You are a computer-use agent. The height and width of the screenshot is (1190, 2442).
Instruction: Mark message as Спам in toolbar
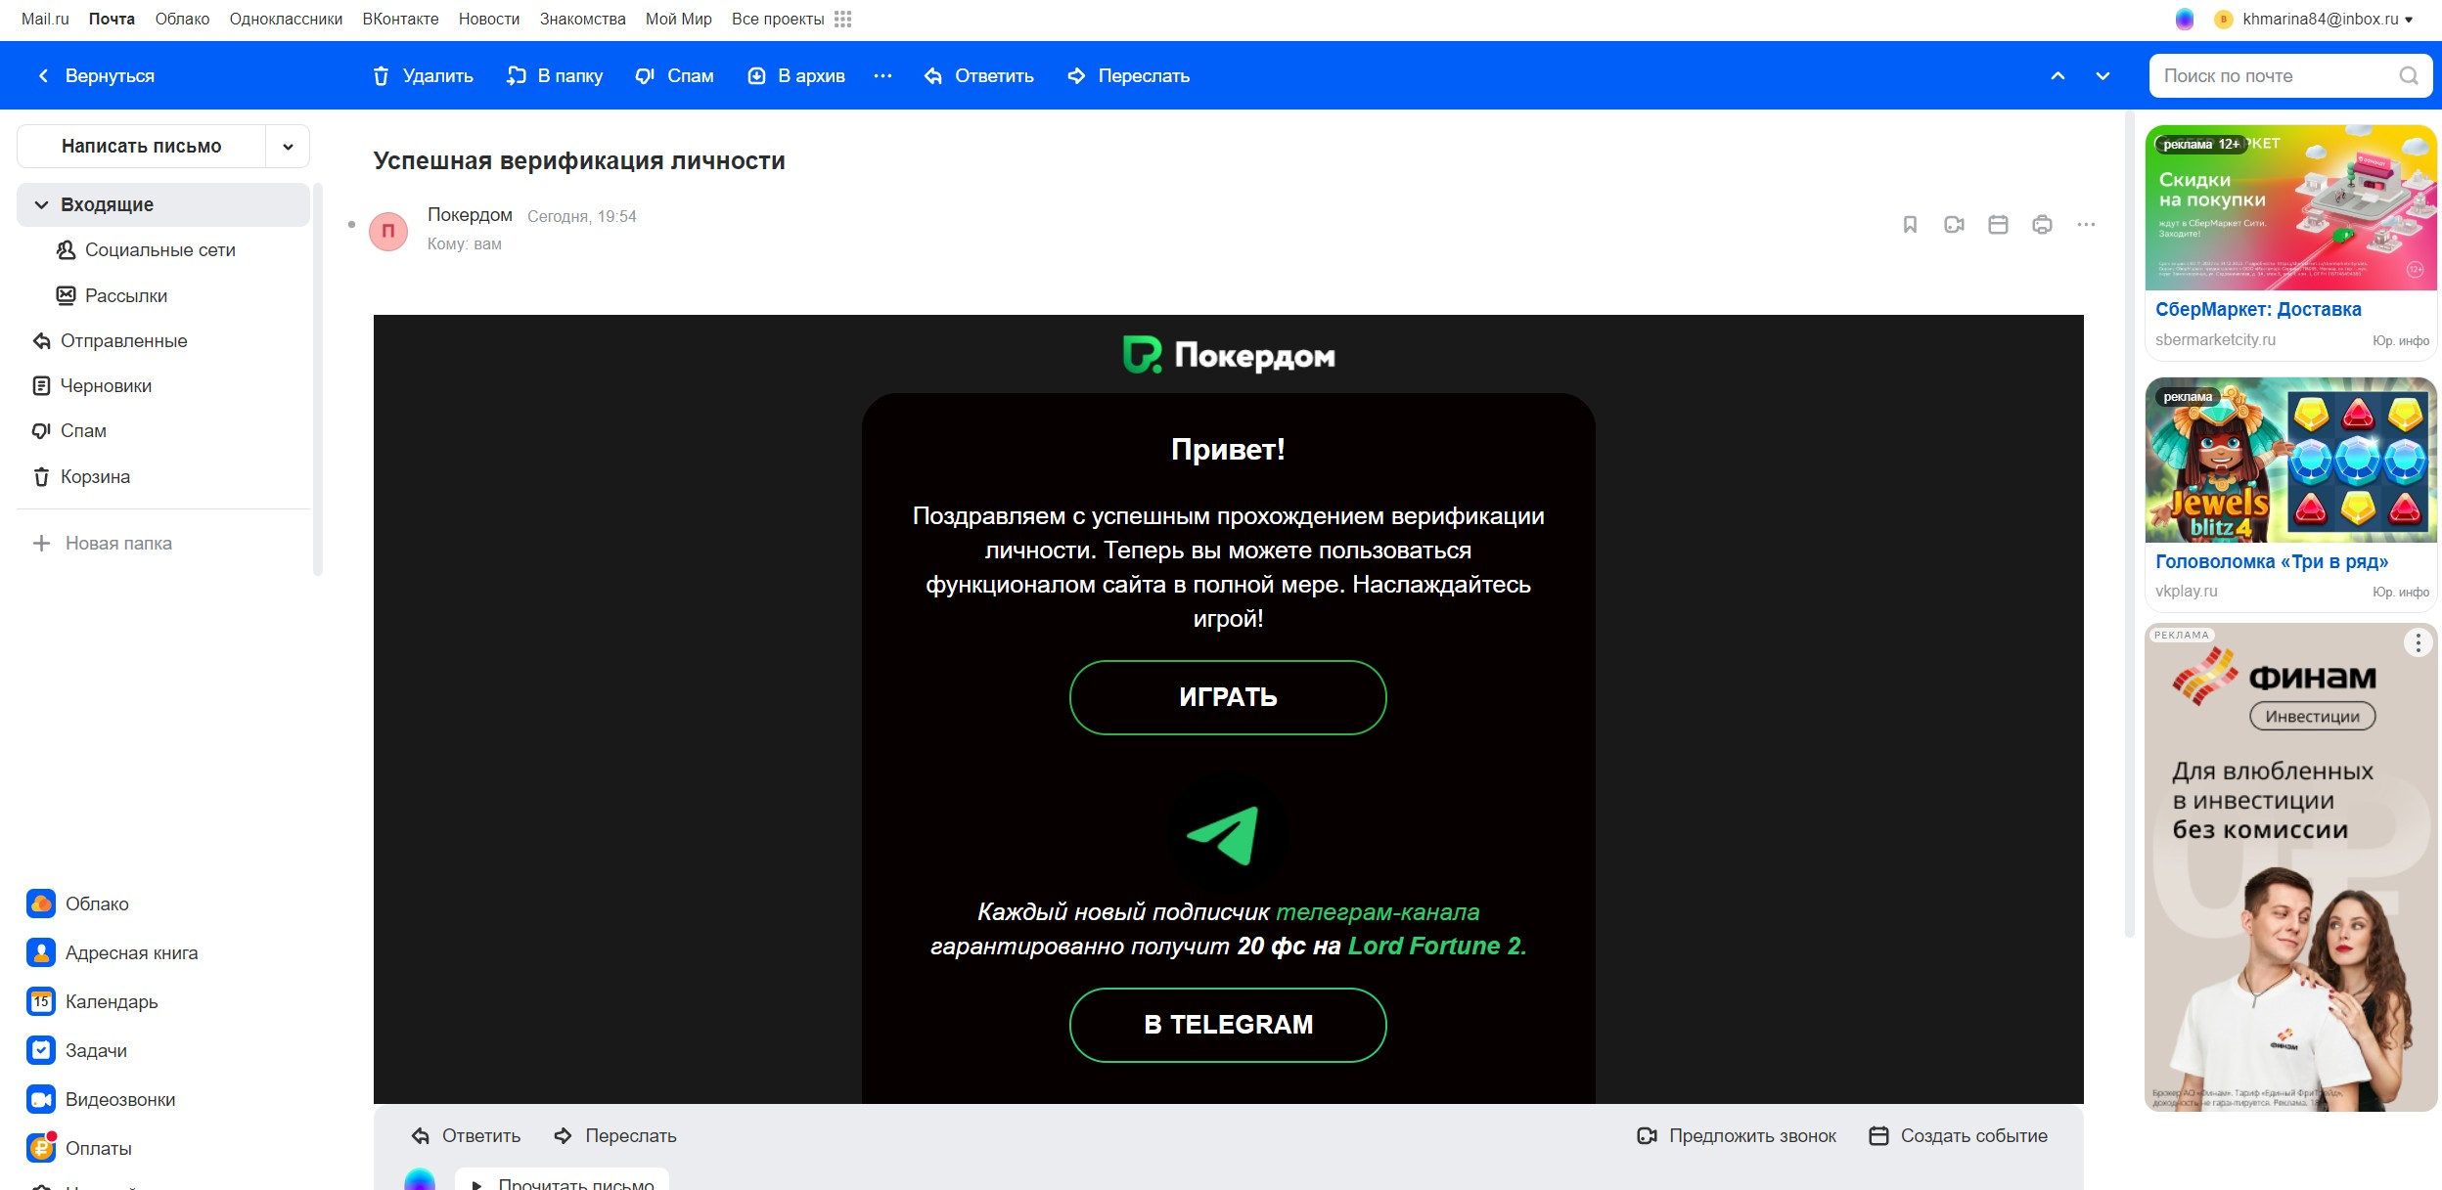(x=674, y=75)
